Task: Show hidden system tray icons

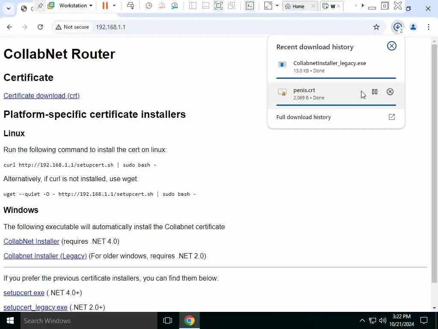Action: click(x=362, y=320)
